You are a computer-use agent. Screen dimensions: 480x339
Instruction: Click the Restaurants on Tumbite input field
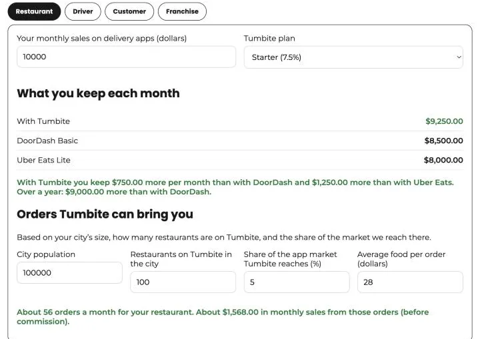(x=183, y=282)
